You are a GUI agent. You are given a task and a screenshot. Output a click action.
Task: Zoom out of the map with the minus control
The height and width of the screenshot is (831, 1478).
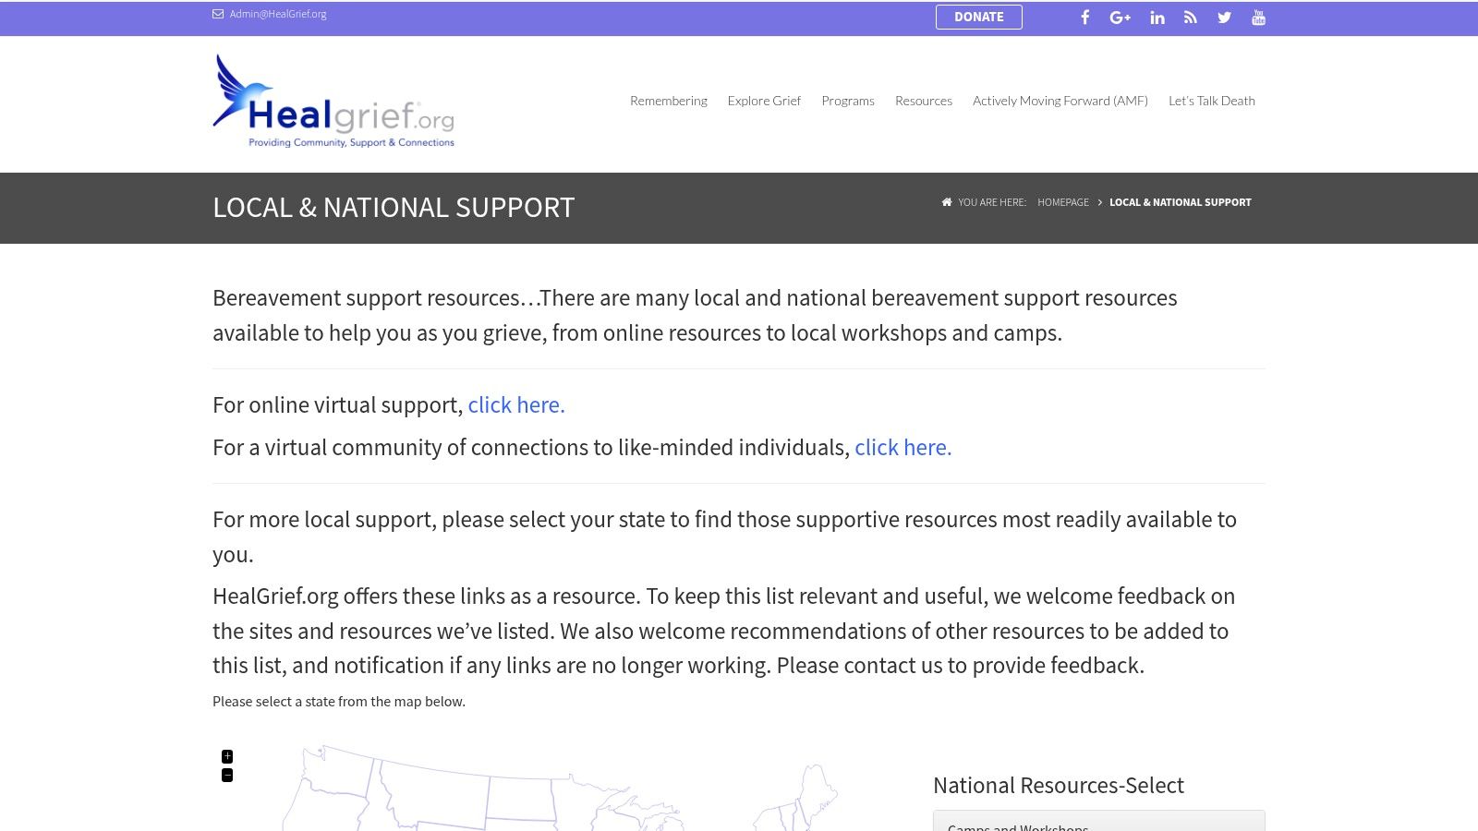[x=226, y=776]
